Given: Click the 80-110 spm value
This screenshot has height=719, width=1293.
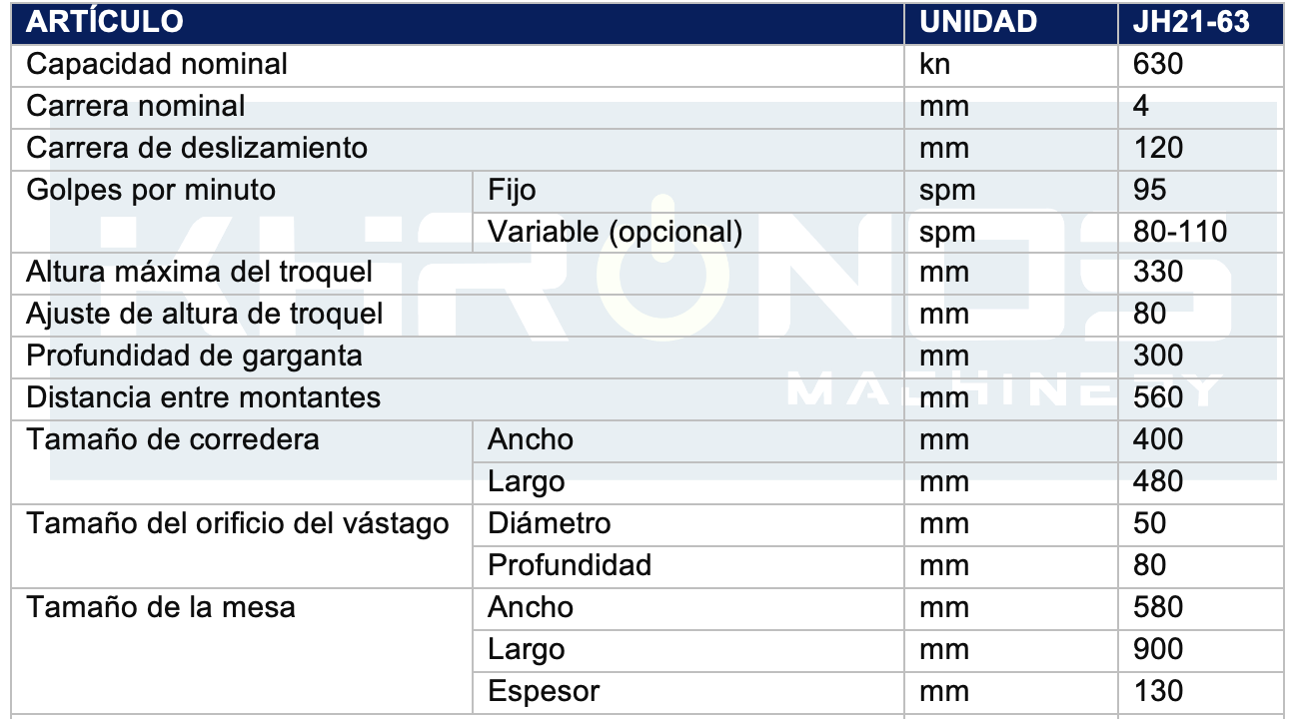Looking at the screenshot, I should (x=1180, y=232).
